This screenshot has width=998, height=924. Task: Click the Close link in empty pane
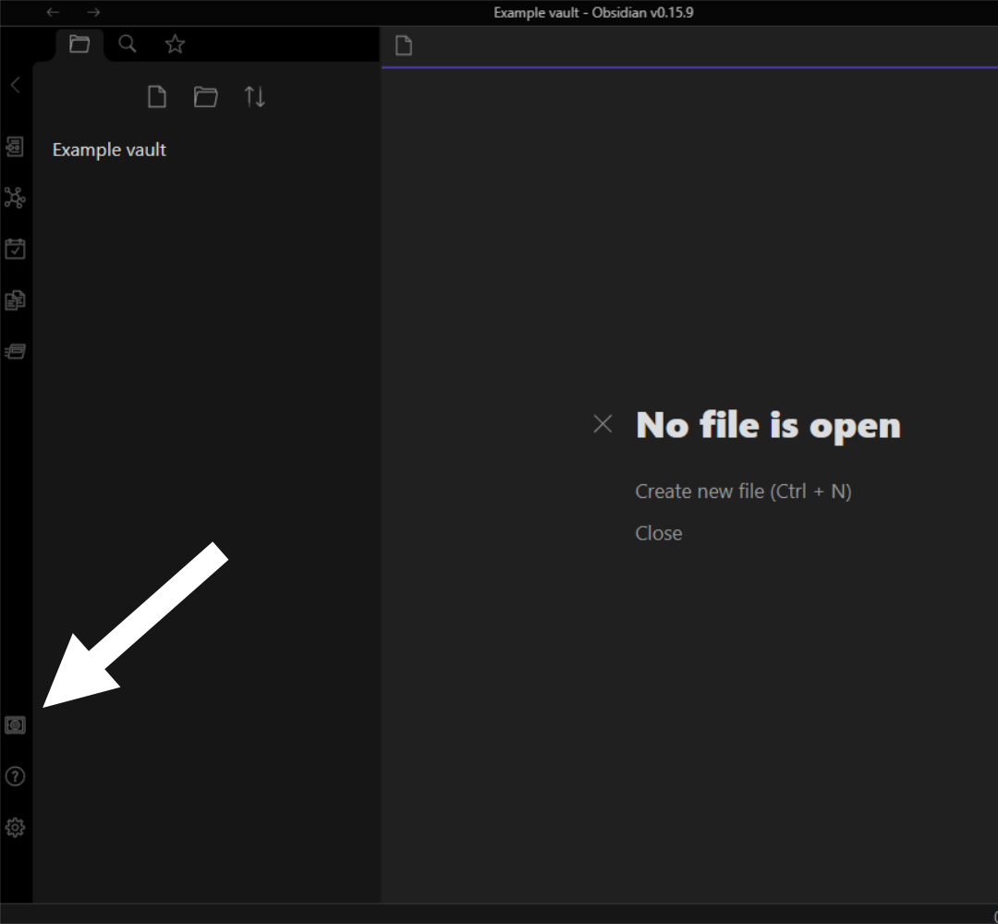pos(658,533)
